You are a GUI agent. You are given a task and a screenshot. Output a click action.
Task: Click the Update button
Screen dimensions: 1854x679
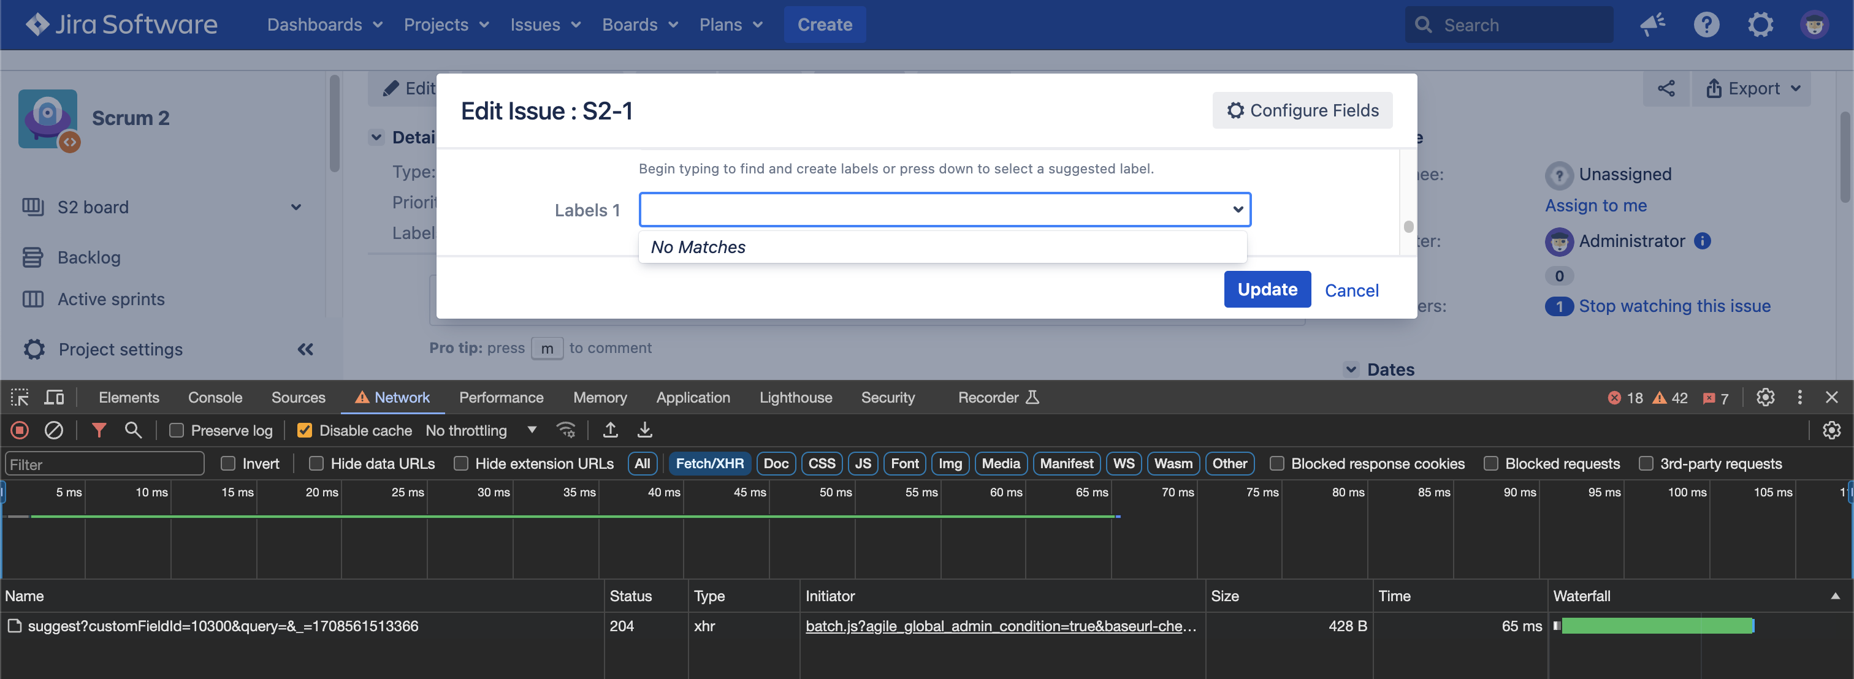pos(1267,289)
